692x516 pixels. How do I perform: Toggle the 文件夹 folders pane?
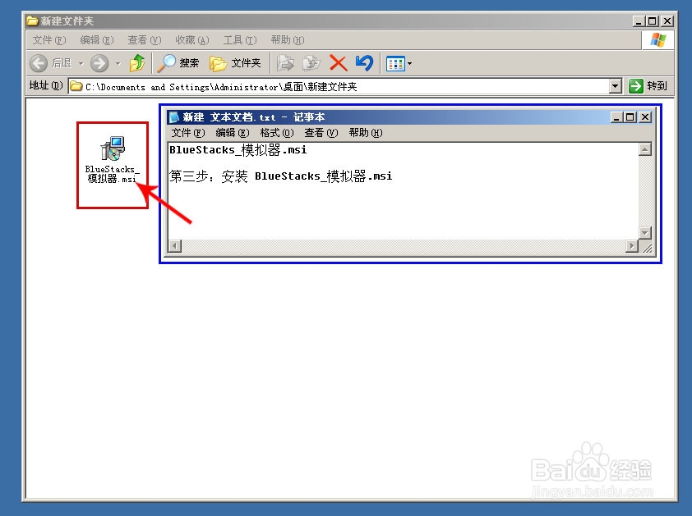tap(235, 63)
